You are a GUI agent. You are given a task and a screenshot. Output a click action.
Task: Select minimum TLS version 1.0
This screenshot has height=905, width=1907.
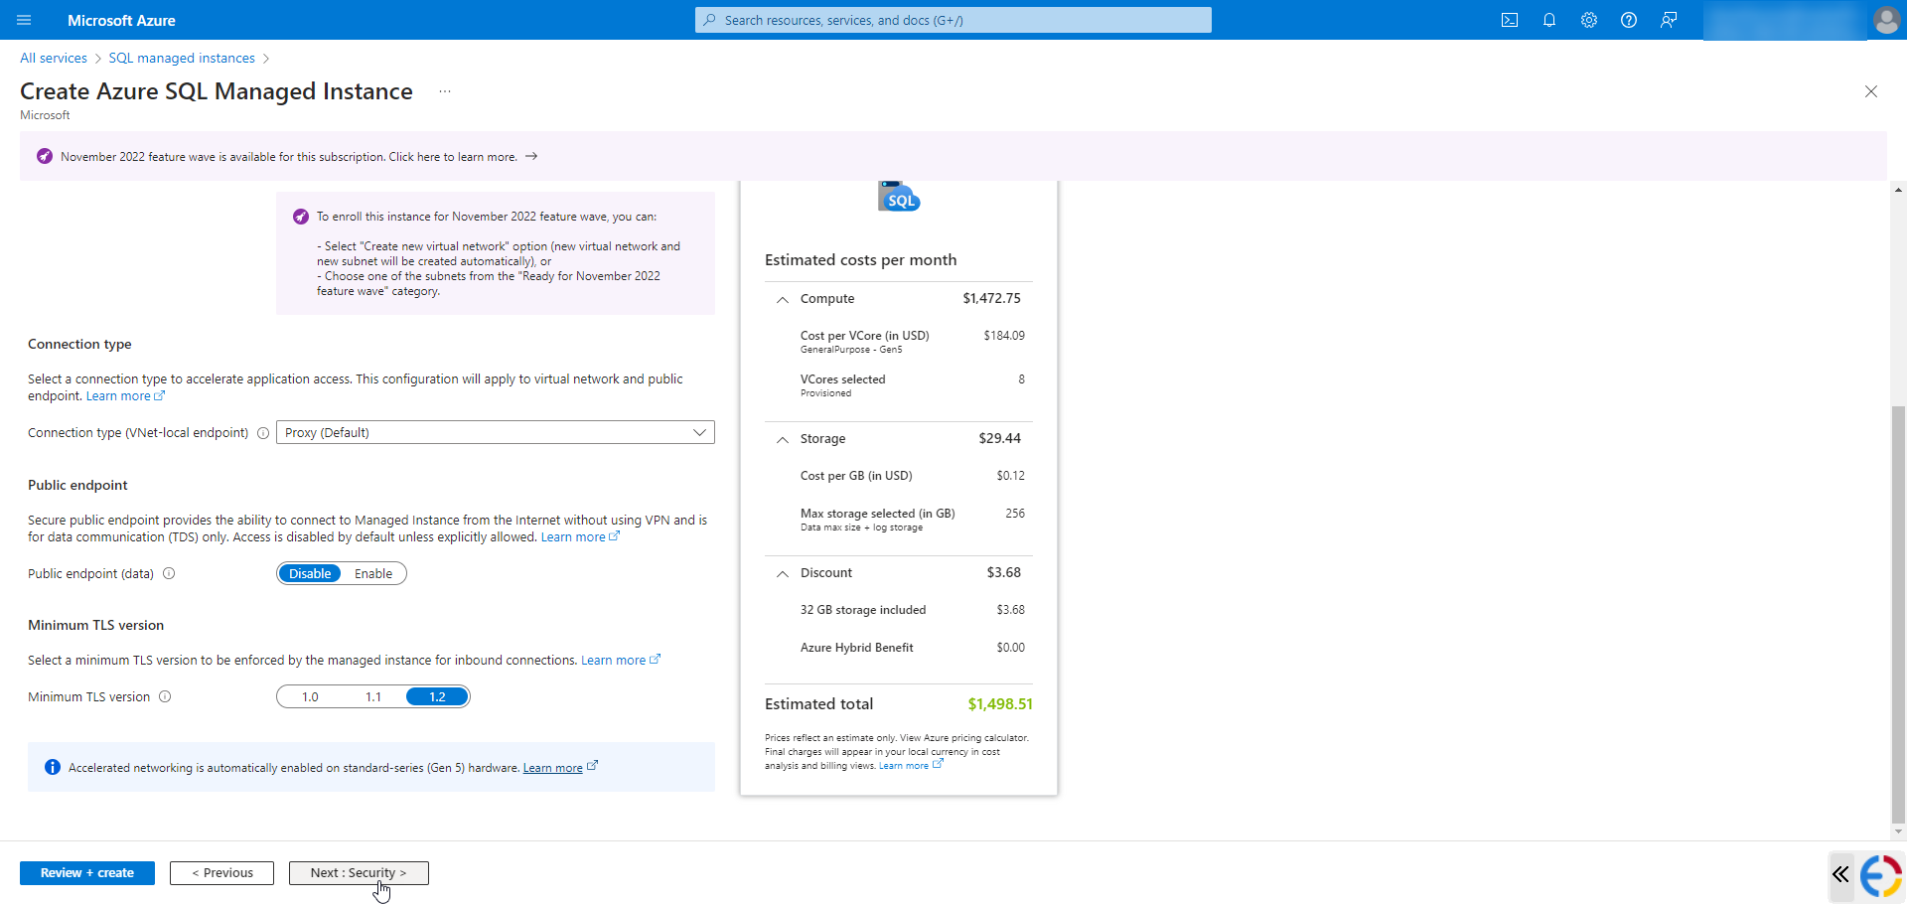[310, 696]
